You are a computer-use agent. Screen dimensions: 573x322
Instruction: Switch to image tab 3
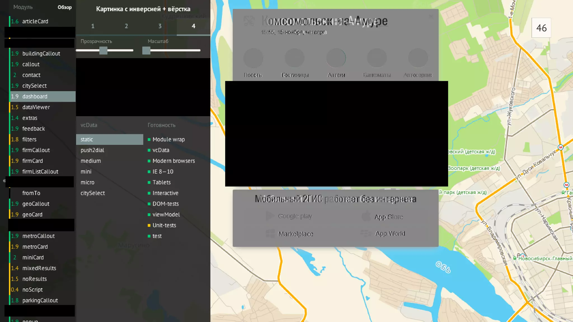pyautogui.click(x=160, y=26)
